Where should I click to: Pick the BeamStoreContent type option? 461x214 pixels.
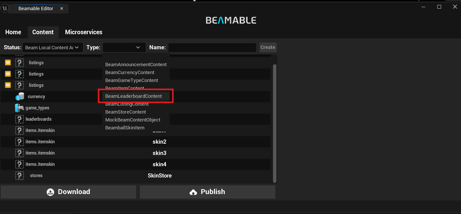(x=126, y=112)
